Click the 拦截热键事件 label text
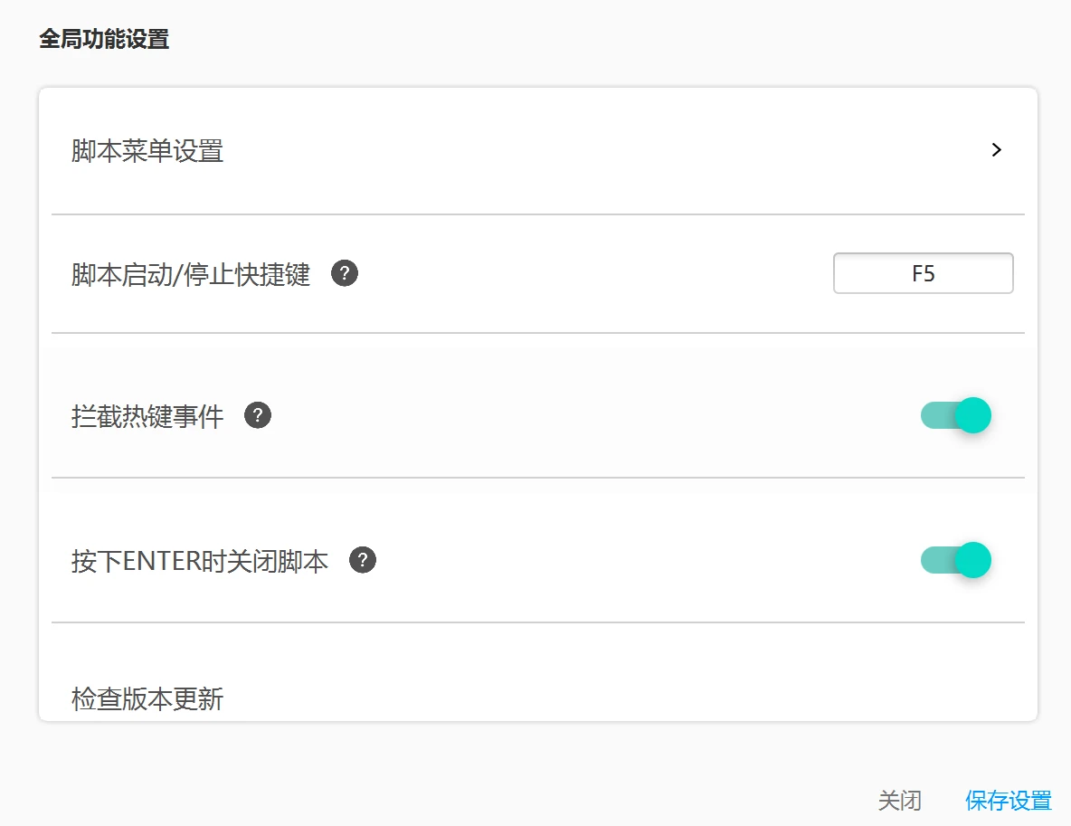1071x826 pixels. tap(147, 416)
